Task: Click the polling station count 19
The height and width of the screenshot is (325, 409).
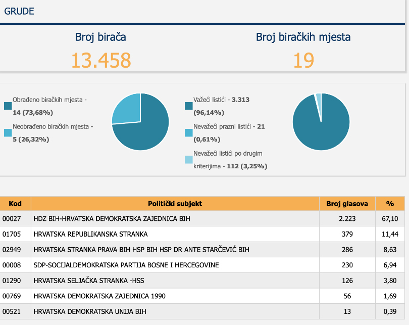Action: point(303,60)
